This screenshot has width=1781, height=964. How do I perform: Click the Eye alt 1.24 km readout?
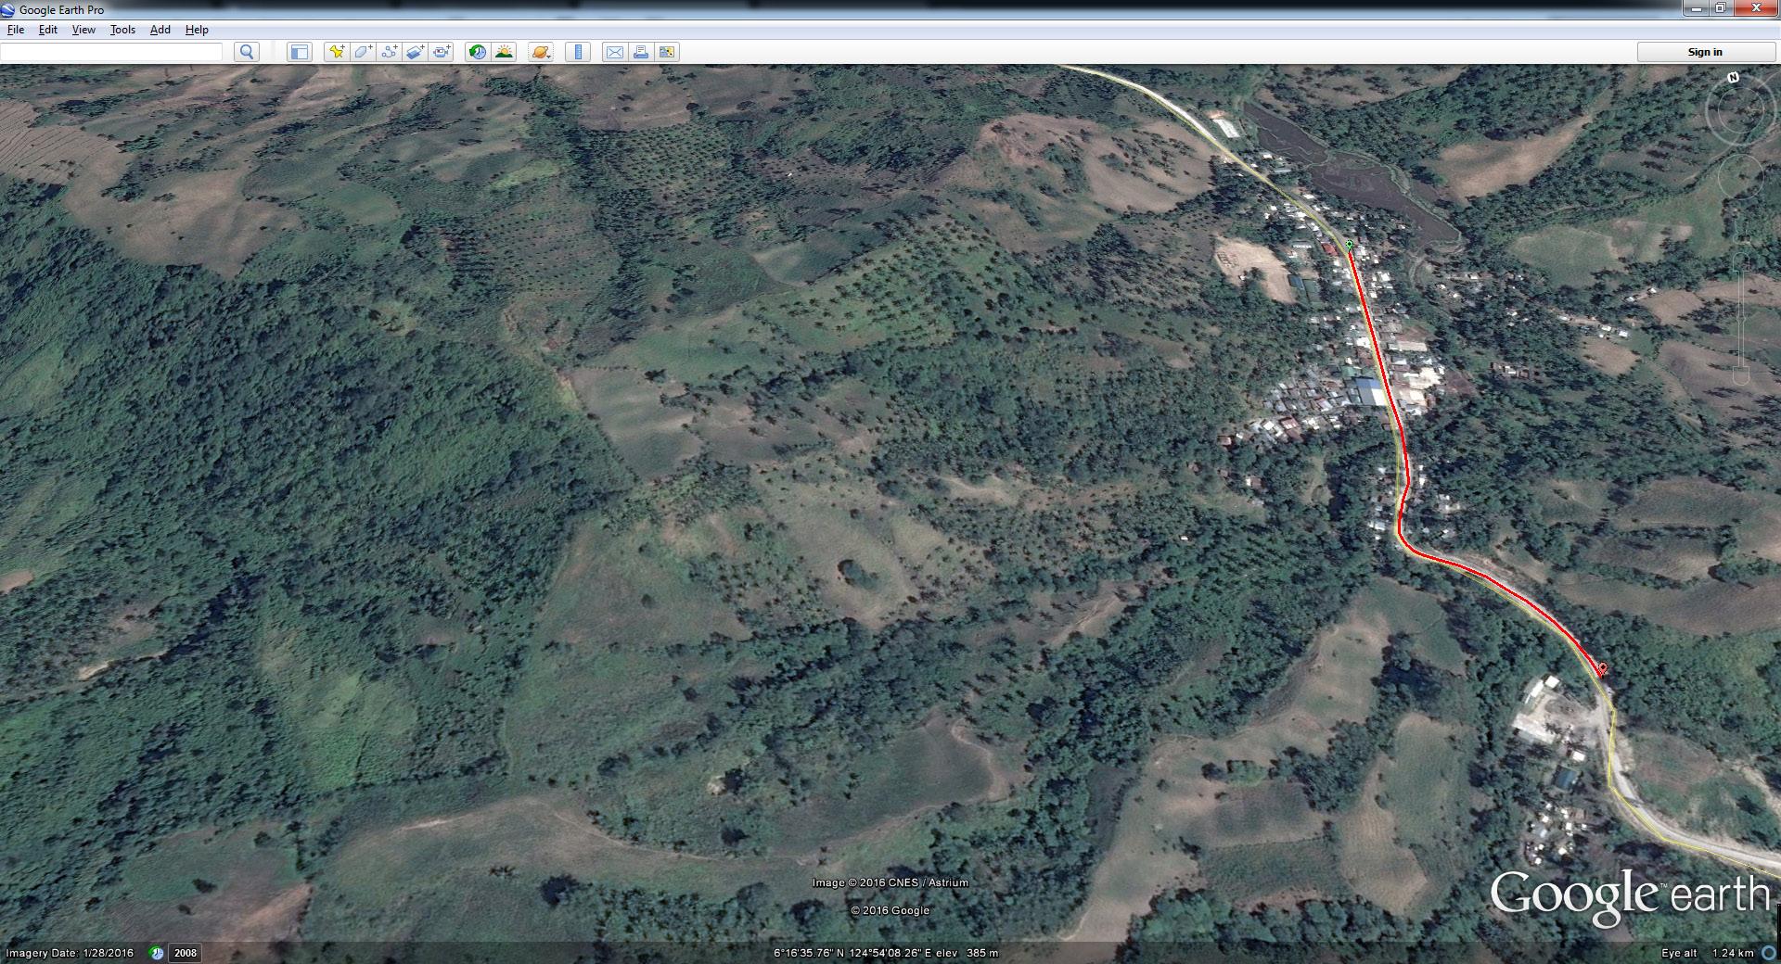[x=1707, y=953]
